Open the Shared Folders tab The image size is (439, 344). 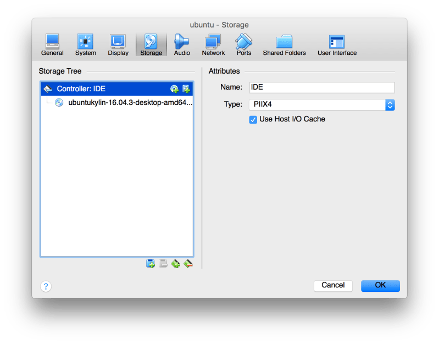[284, 45]
